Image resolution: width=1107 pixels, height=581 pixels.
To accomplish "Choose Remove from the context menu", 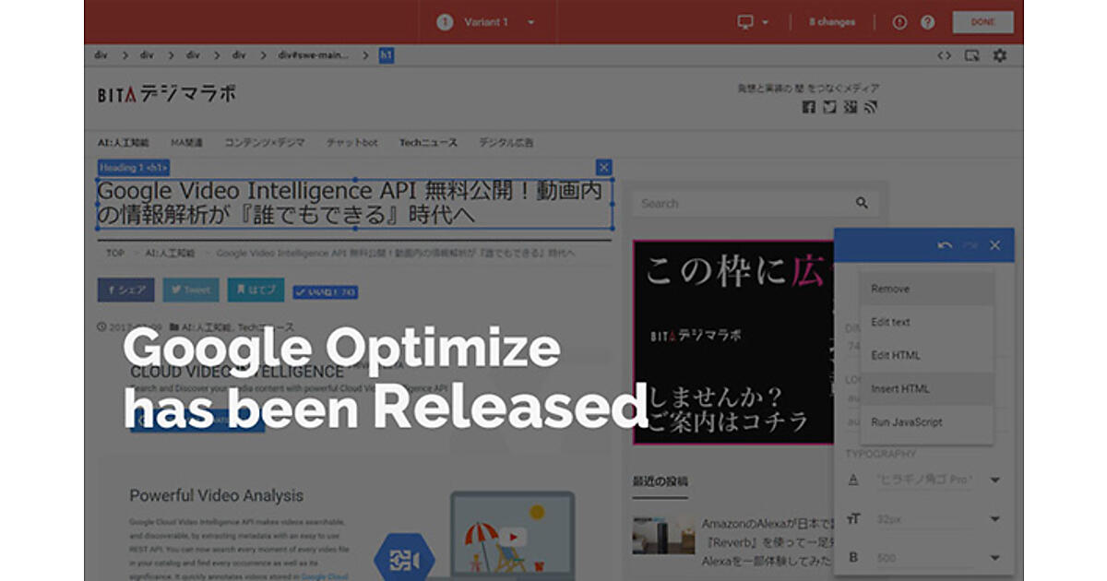I will 926,289.
